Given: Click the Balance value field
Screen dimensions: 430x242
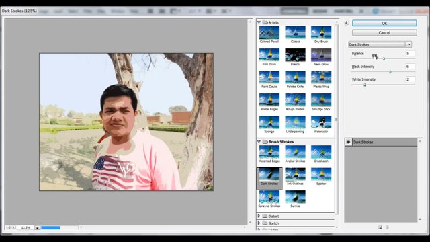Looking at the screenshot, I should (410, 54).
